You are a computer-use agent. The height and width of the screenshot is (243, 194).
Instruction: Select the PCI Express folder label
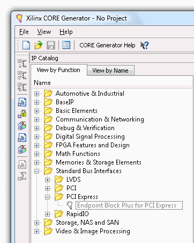pos(82,197)
